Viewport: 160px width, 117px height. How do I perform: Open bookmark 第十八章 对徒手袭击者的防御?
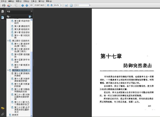point(22,80)
